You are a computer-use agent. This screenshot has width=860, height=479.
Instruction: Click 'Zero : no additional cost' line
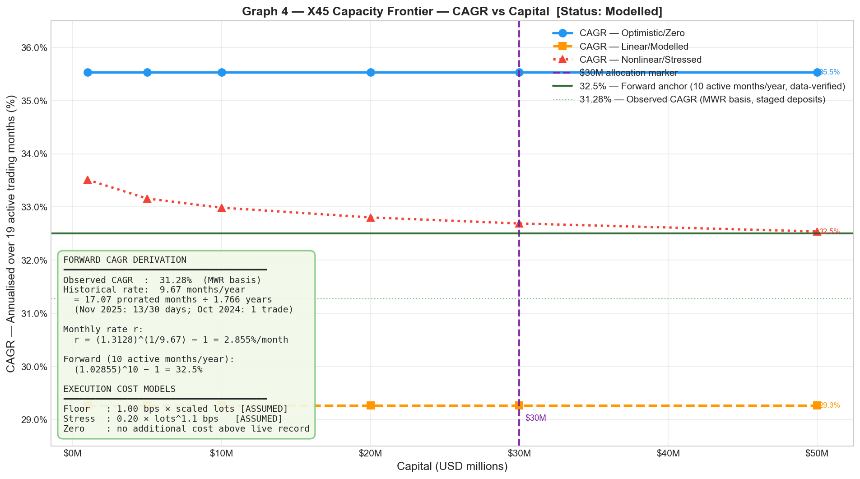[x=186, y=429]
